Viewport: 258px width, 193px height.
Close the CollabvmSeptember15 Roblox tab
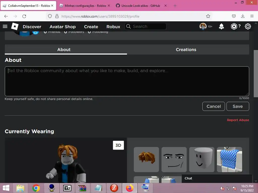tap(52, 6)
